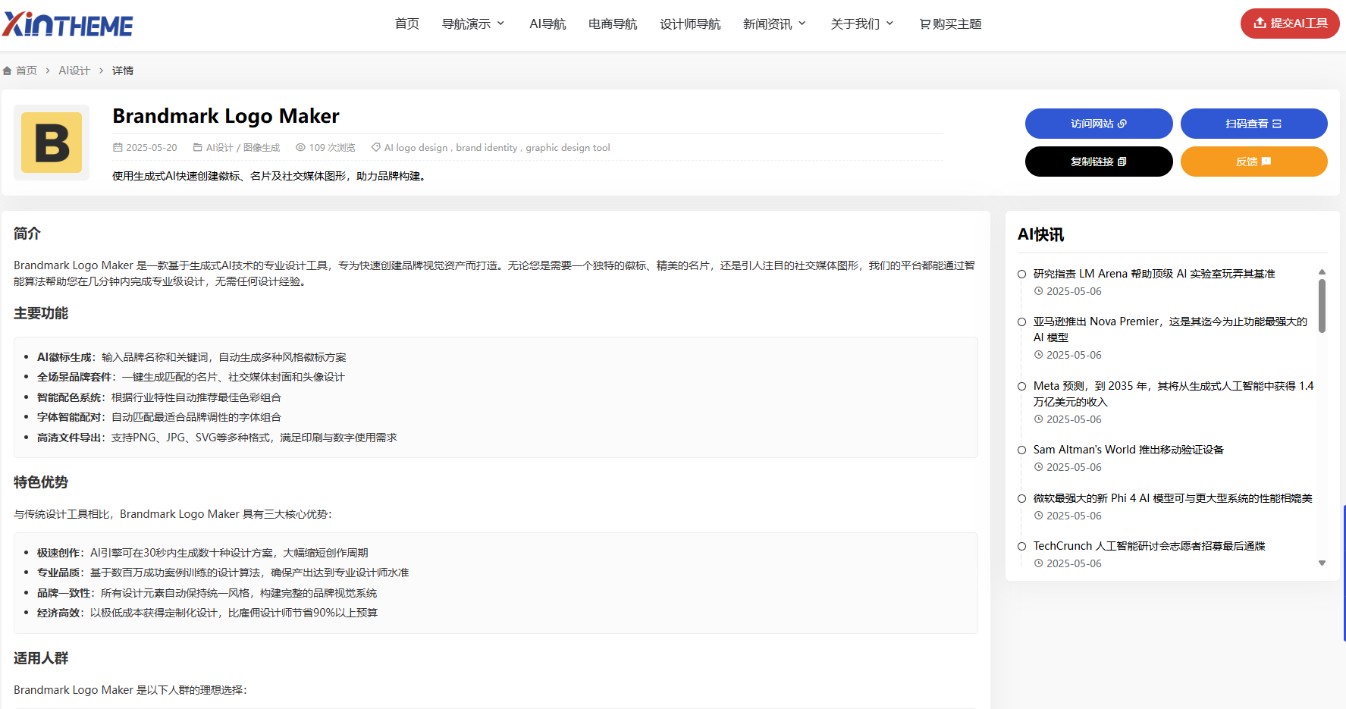Open 电商导航 menu item

point(613,24)
